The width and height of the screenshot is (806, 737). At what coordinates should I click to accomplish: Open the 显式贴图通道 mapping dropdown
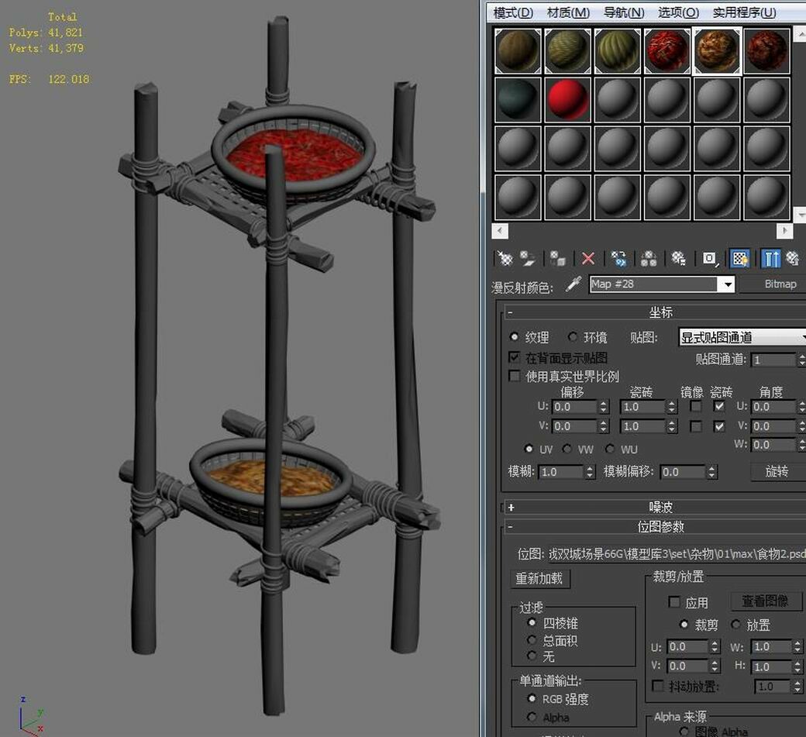(799, 336)
